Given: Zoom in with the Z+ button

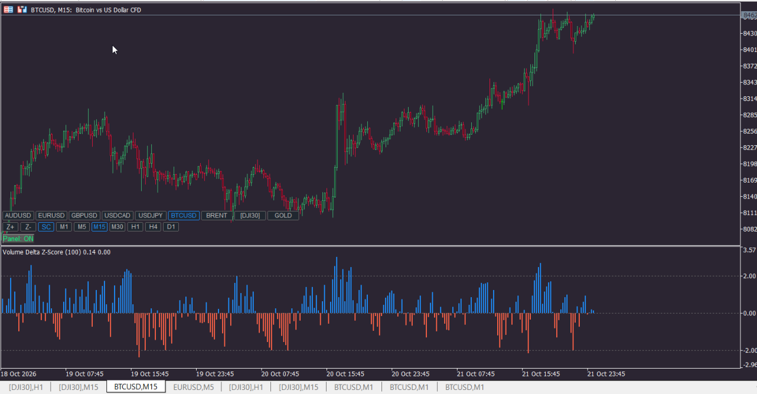Looking at the screenshot, I should (11, 227).
